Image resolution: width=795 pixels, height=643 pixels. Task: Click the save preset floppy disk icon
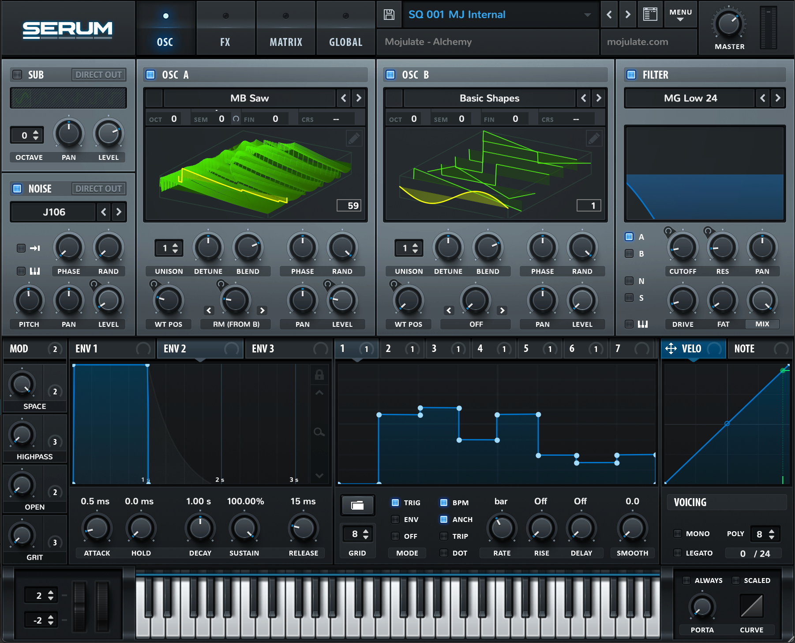(389, 15)
